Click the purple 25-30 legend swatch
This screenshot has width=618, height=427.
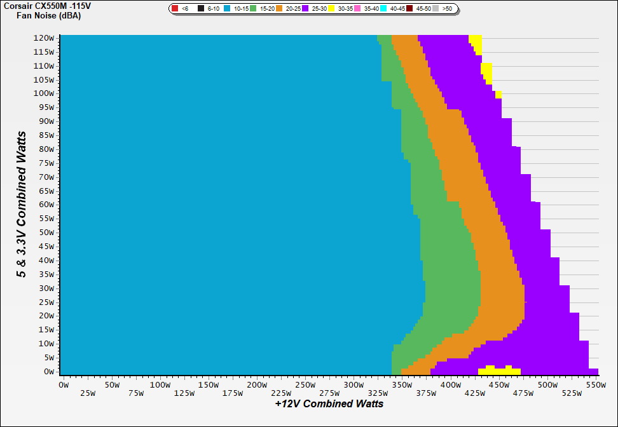(306, 9)
